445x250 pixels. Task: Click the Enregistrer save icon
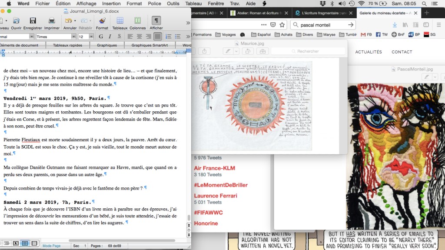pos(32,21)
